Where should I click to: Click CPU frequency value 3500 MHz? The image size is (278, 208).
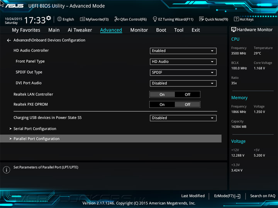coord(239,53)
